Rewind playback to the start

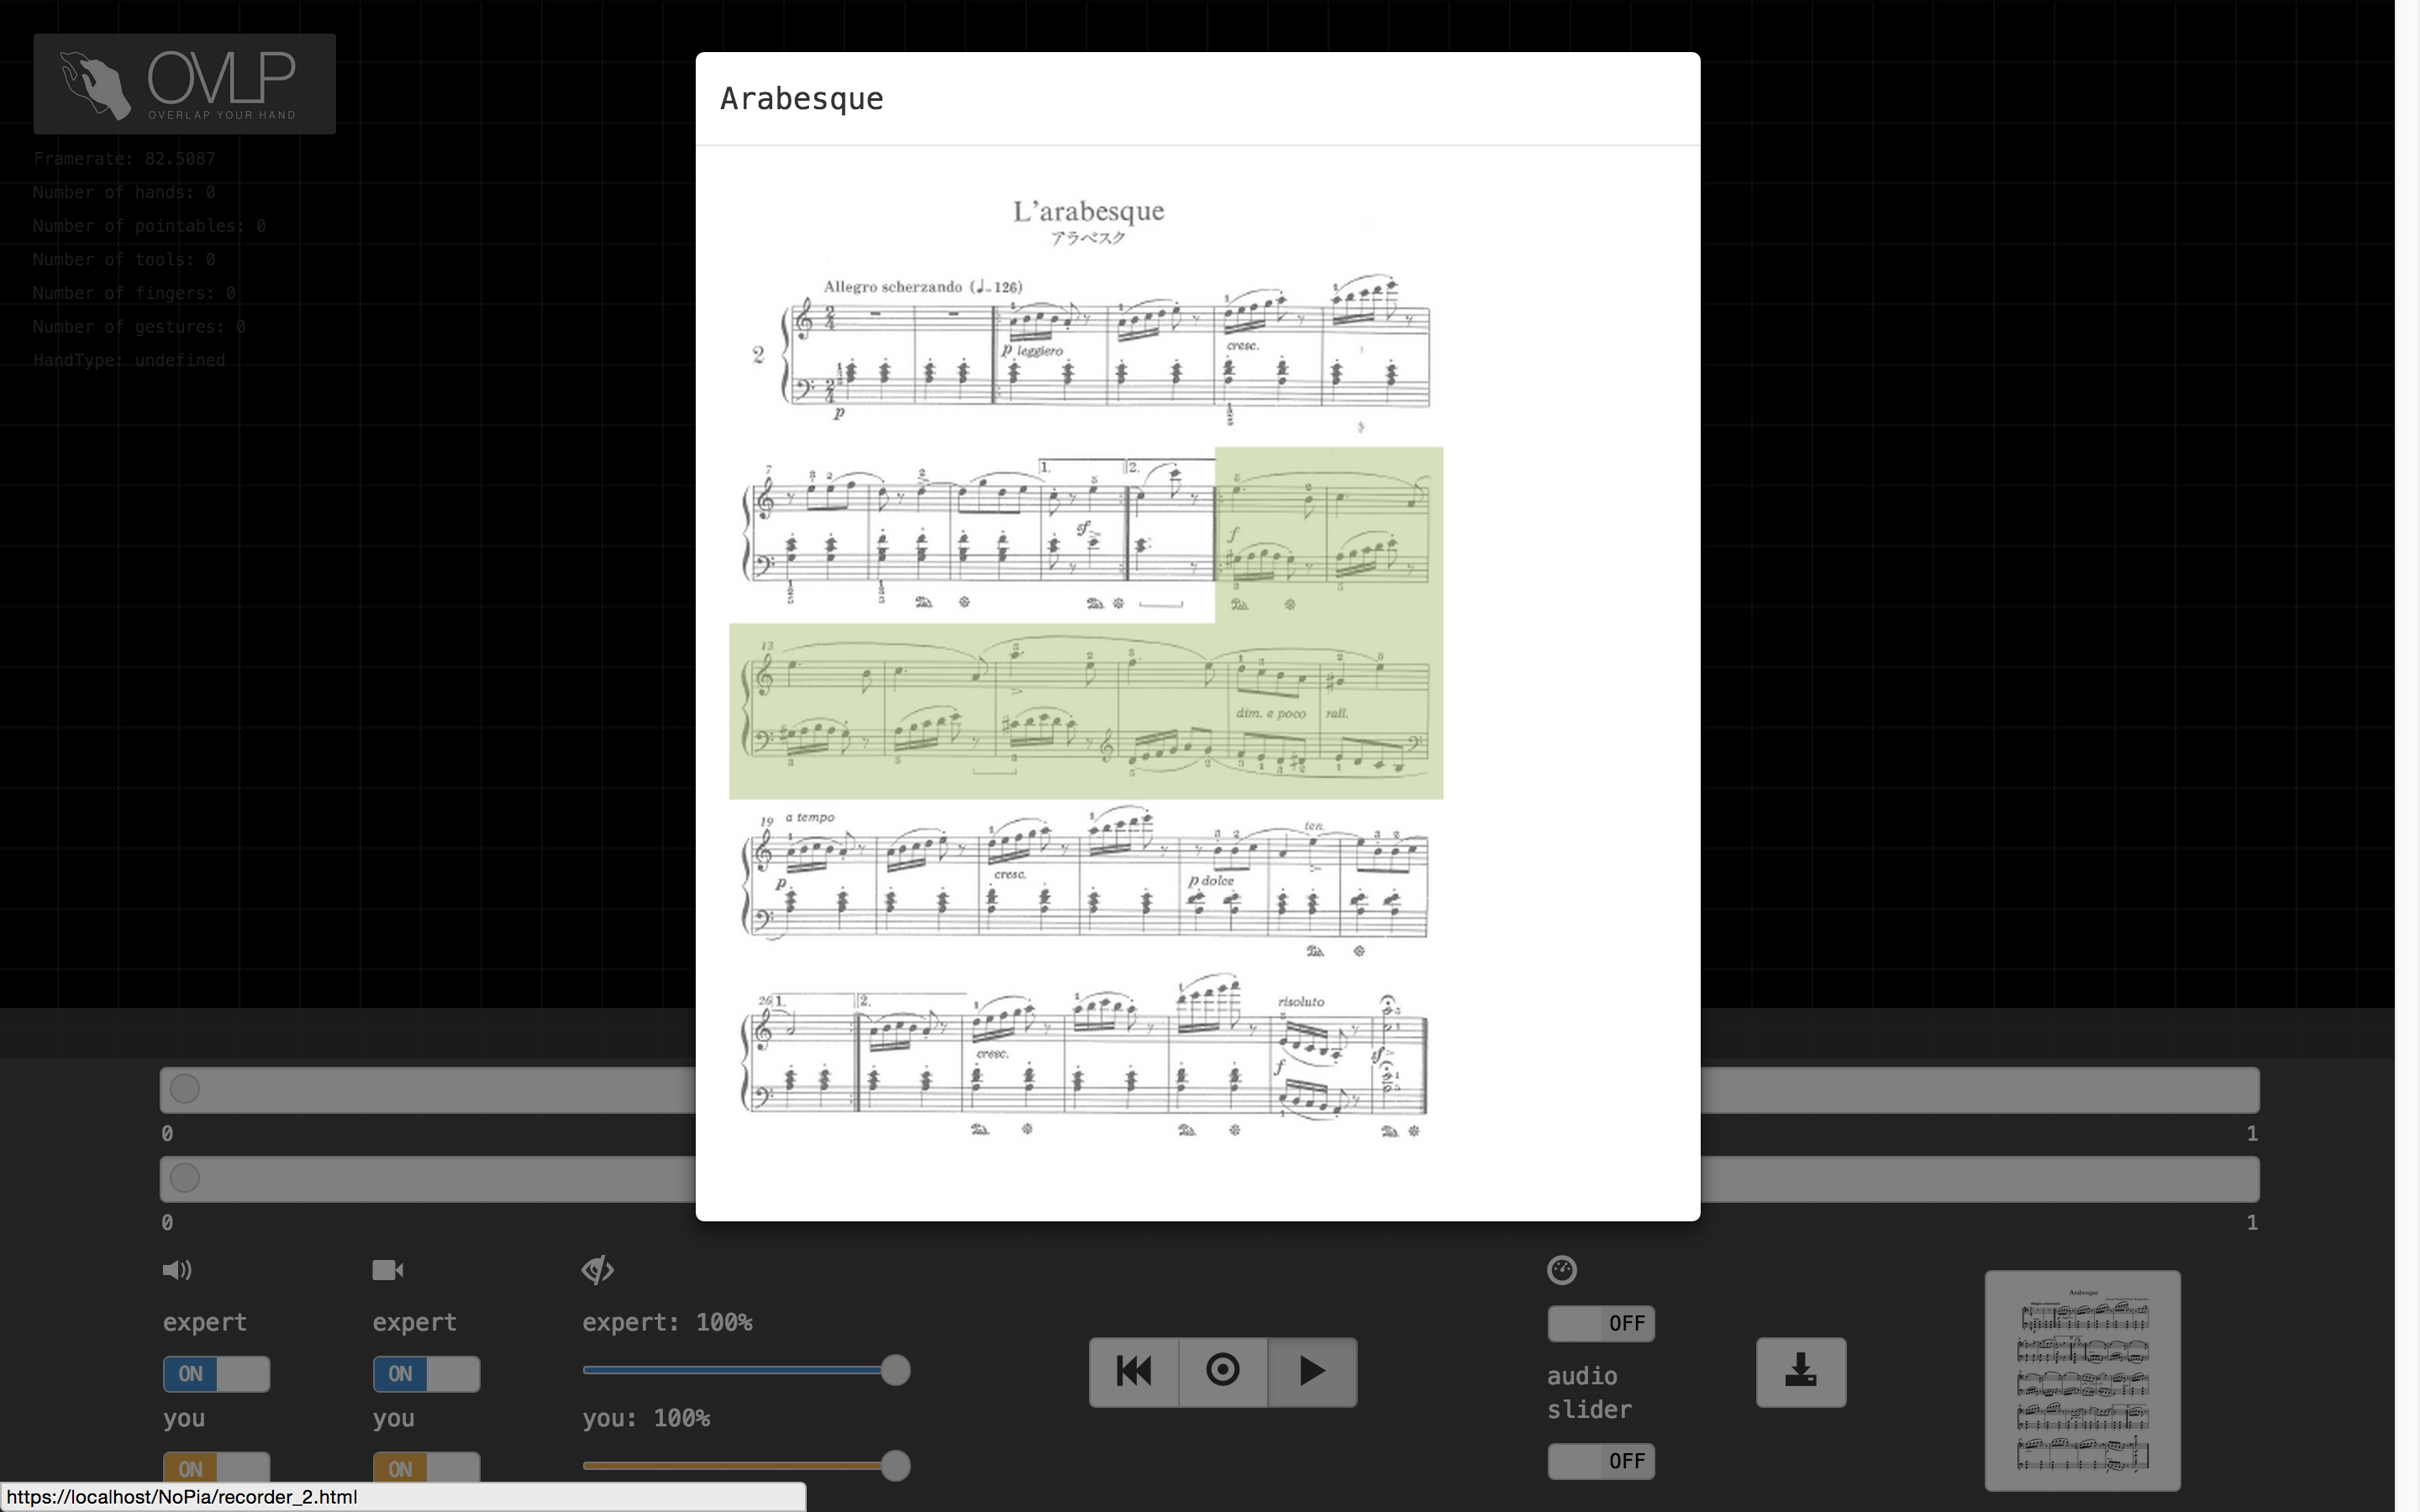tap(1134, 1371)
